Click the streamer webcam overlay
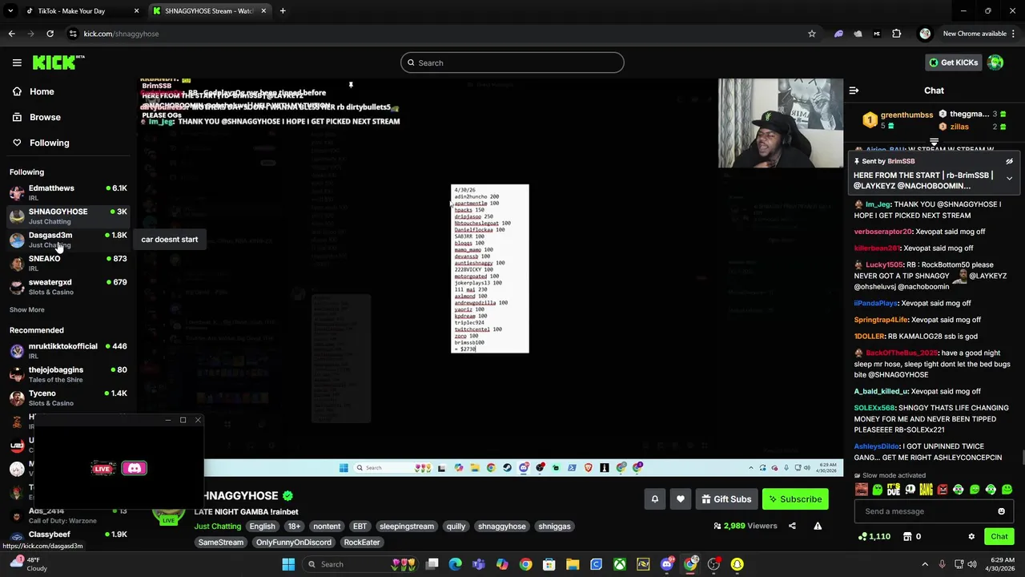The width and height of the screenshot is (1025, 577). [x=781, y=123]
